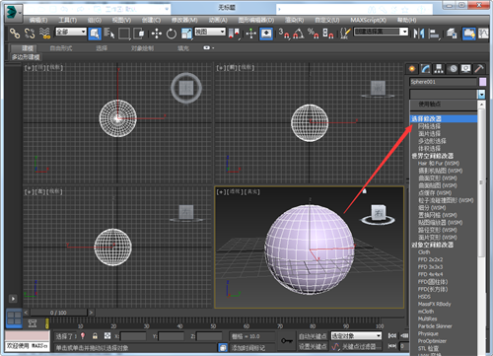Click the time slider showing 0 / 100
This screenshot has width=493, height=356.
point(58,313)
